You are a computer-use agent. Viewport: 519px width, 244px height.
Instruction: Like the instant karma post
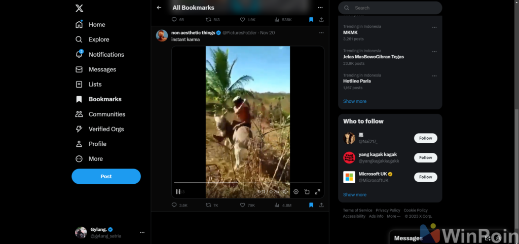(243, 205)
